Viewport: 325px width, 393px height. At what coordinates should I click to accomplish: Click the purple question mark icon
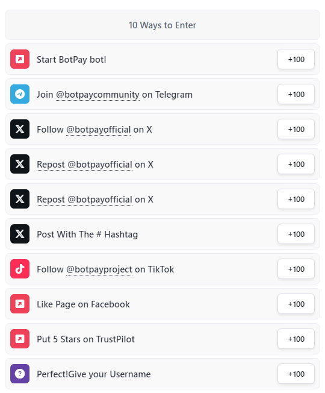20,374
